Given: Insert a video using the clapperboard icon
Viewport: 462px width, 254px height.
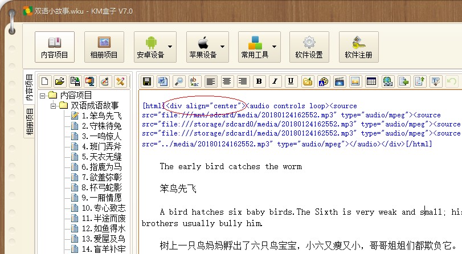Looking at the screenshot, I should [340, 81].
